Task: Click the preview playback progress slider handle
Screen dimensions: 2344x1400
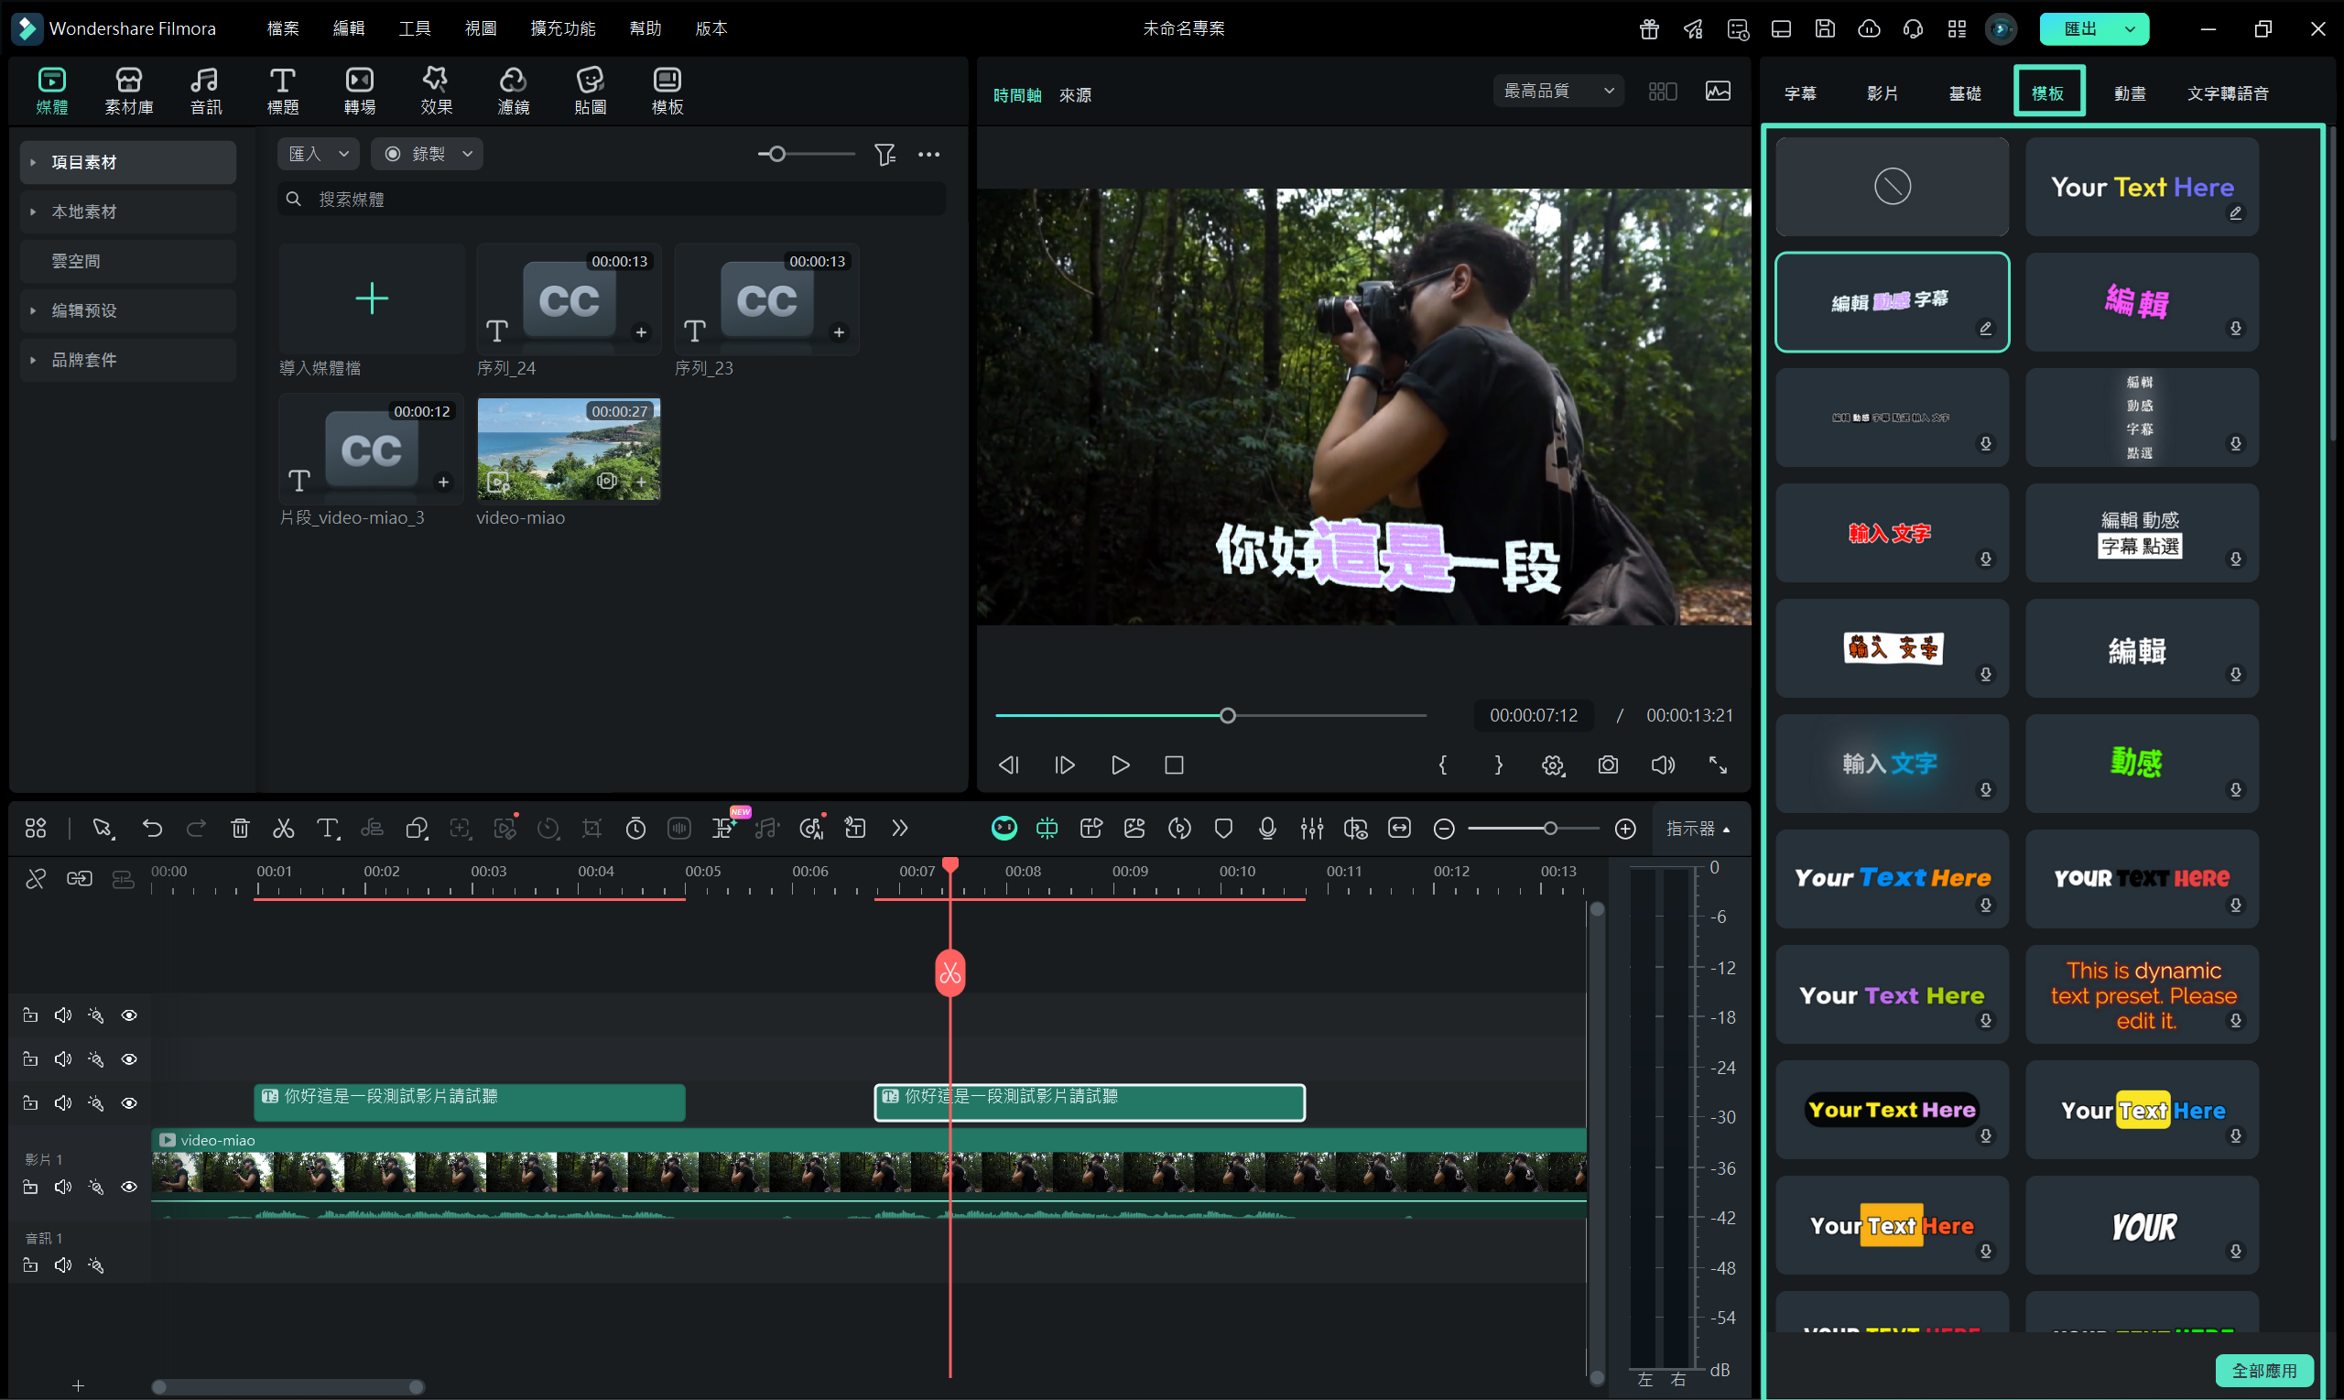Action: (1227, 715)
